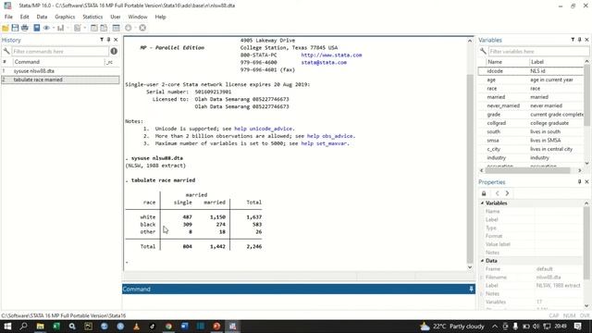Select the never_married variable row
Viewport: 592px width, 333px height.
click(x=530, y=105)
